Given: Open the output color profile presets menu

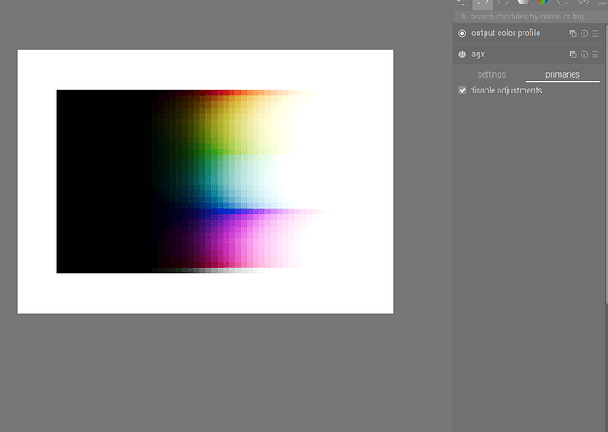Looking at the screenshot, I should click(596, 34).
